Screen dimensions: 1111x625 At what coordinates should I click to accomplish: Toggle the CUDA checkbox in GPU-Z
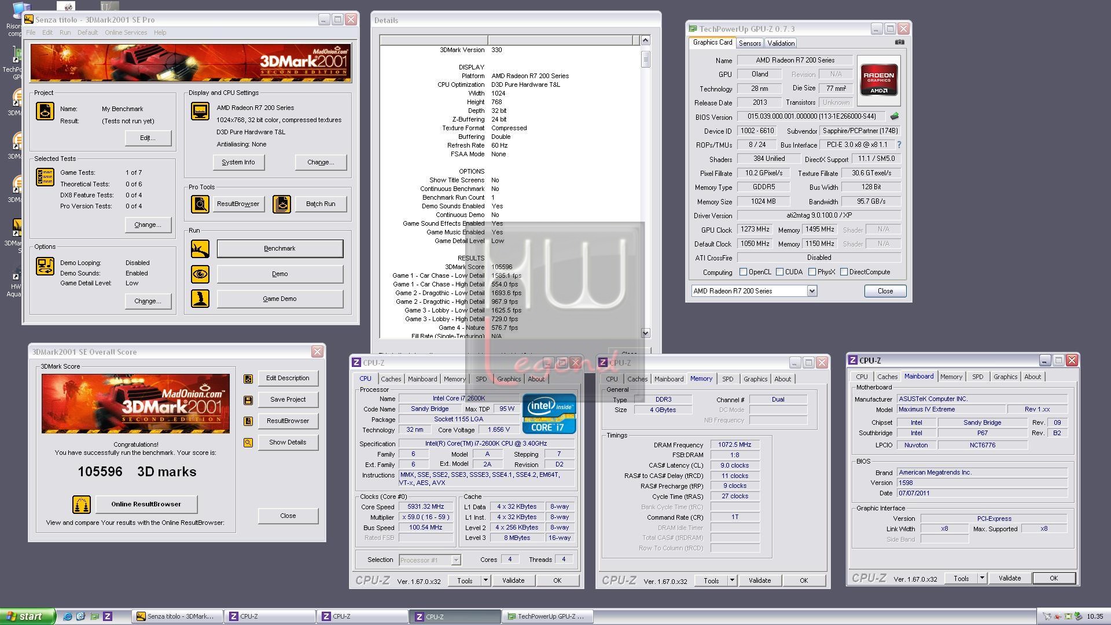coord(779,272)
